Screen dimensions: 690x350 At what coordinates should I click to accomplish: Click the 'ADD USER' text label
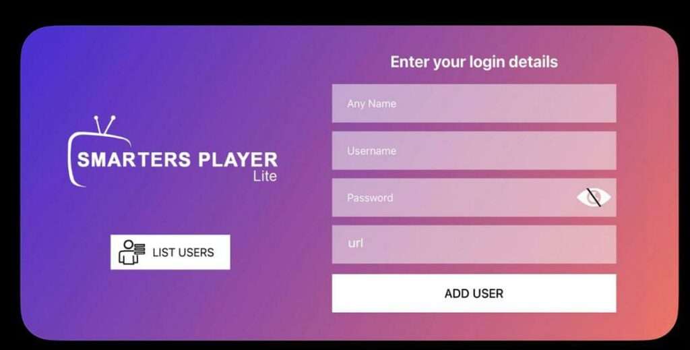pos(474,293)
